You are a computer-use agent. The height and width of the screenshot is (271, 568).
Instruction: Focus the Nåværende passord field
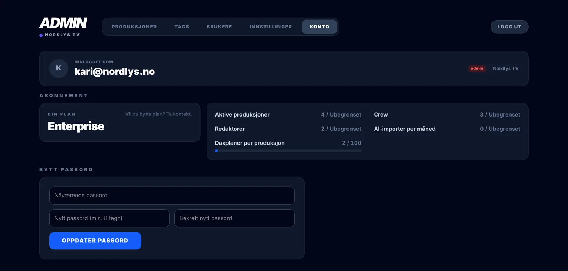coord(172,196)
